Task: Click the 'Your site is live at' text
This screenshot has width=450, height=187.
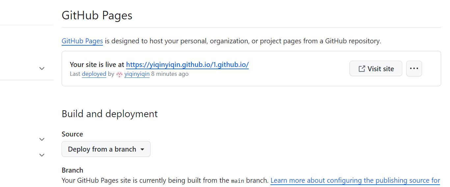Action: point(97,65)
